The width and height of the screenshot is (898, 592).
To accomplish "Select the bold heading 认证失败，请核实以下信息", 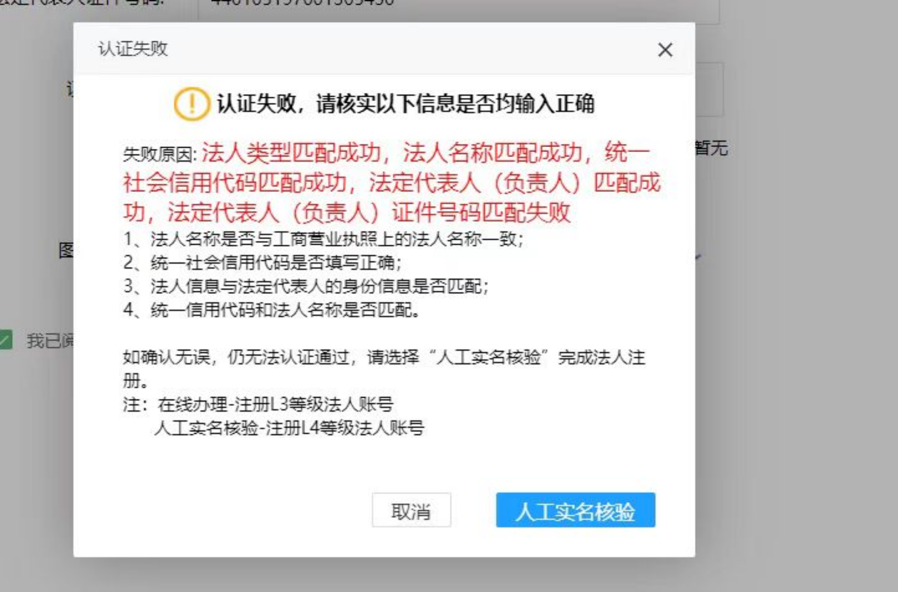I will pos(405,104).
